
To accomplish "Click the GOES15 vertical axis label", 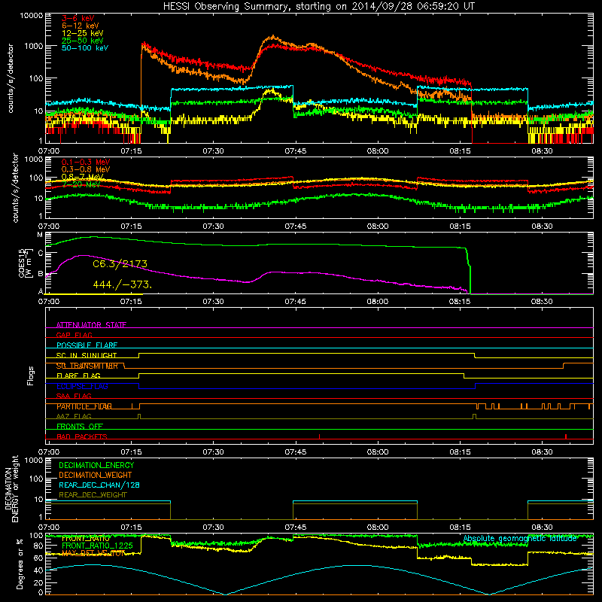I will (x=25, y=263).
